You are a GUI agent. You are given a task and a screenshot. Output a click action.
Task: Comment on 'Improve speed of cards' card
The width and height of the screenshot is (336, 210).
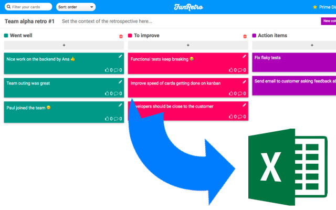pos(240,93)
